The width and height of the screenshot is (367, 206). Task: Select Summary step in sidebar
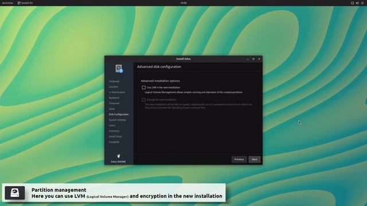pyautogui.click(x=114, y=131)
